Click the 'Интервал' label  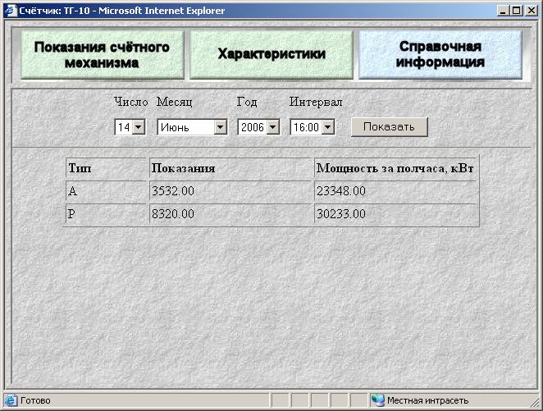click(316, 103)
